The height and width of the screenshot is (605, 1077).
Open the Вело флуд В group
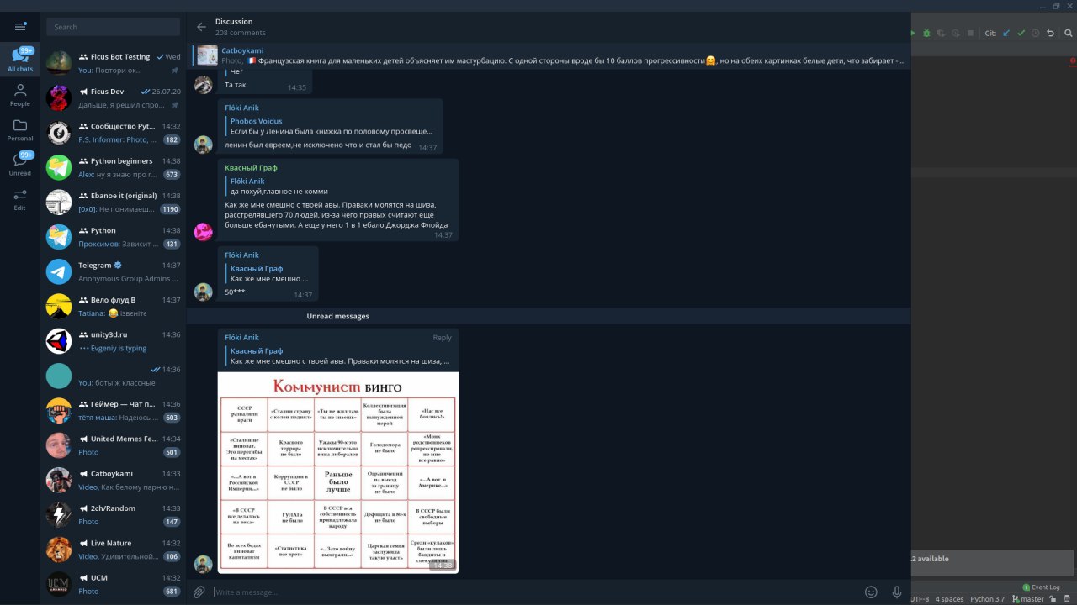coord(114,306)
